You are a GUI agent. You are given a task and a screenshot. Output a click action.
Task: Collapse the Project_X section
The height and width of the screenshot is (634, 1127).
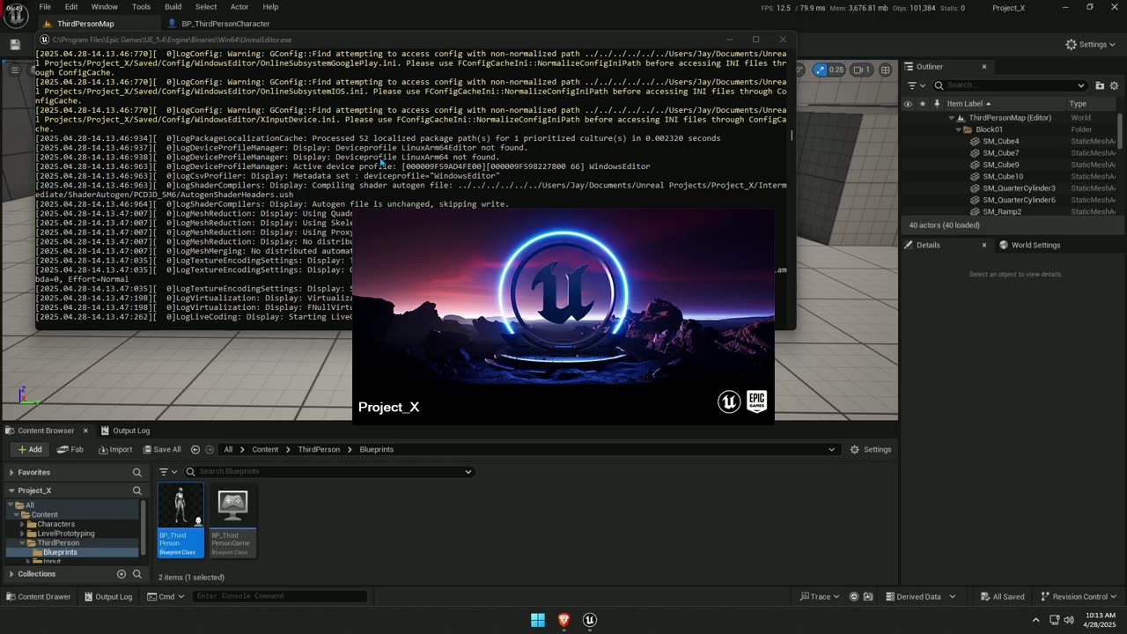click(x=11, y=490)
